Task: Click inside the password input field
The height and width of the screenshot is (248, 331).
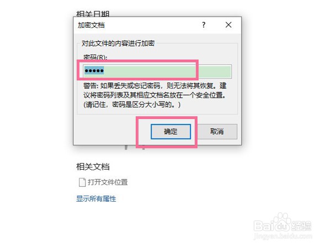Action: pyautogui.click(x=157, y=72)
